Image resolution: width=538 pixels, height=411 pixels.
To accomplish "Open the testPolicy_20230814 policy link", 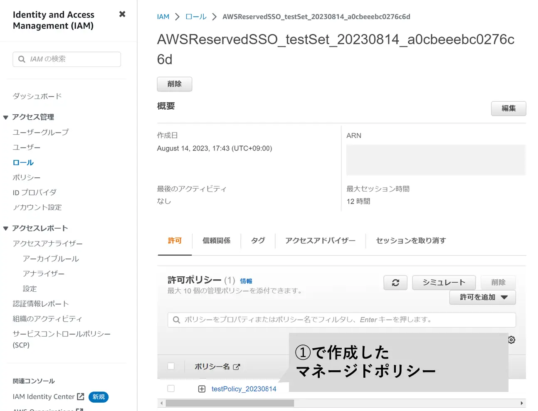I will tap(244, 389).
